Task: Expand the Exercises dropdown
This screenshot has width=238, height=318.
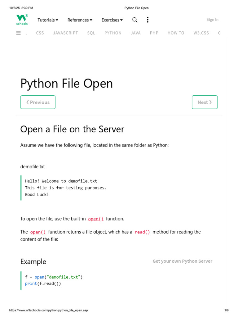Action: point(112,20)
